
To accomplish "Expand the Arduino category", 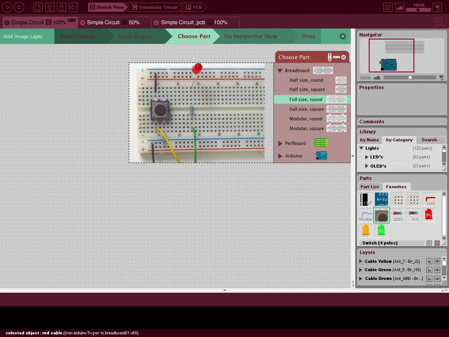I will 280,156.
